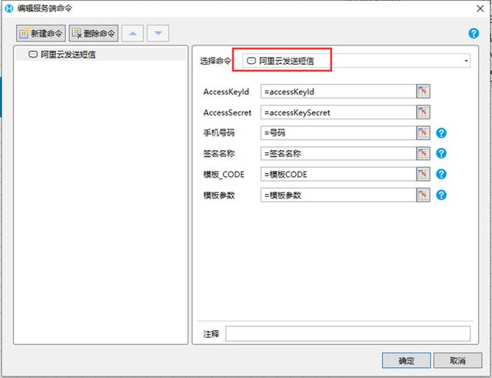Click the AccessSecret input field

[x=338, y=112]
